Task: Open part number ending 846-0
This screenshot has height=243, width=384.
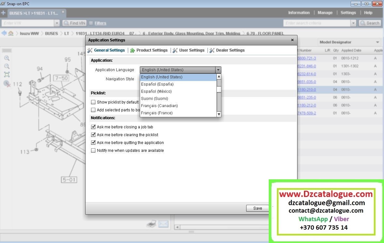Action: (307, 66)
